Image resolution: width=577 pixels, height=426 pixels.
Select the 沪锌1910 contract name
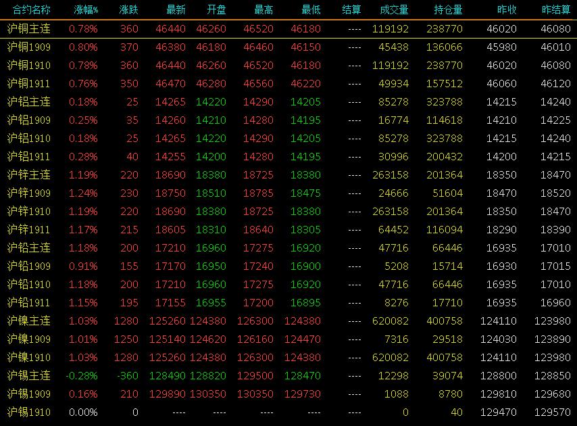click(x=28, y=212)
